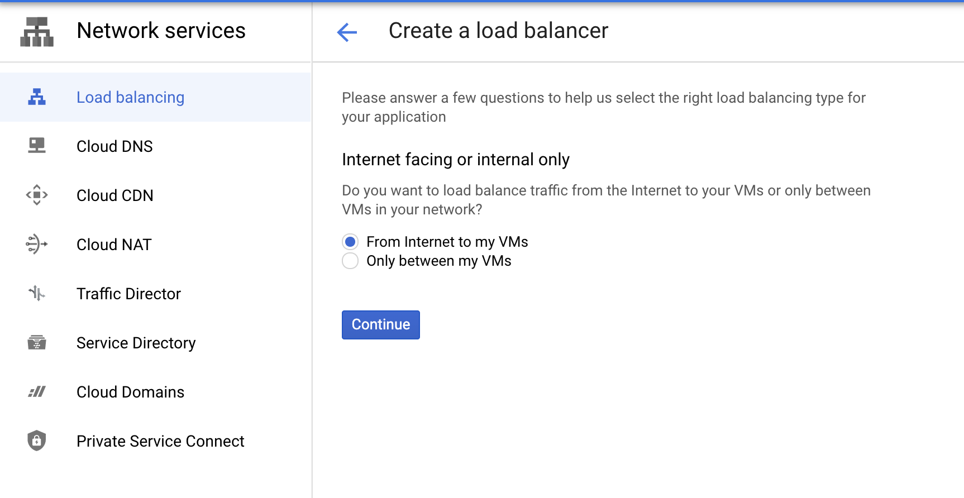Click the Network services title text
The height and width of the screenshot is (498, 964).
coord(161,31)
